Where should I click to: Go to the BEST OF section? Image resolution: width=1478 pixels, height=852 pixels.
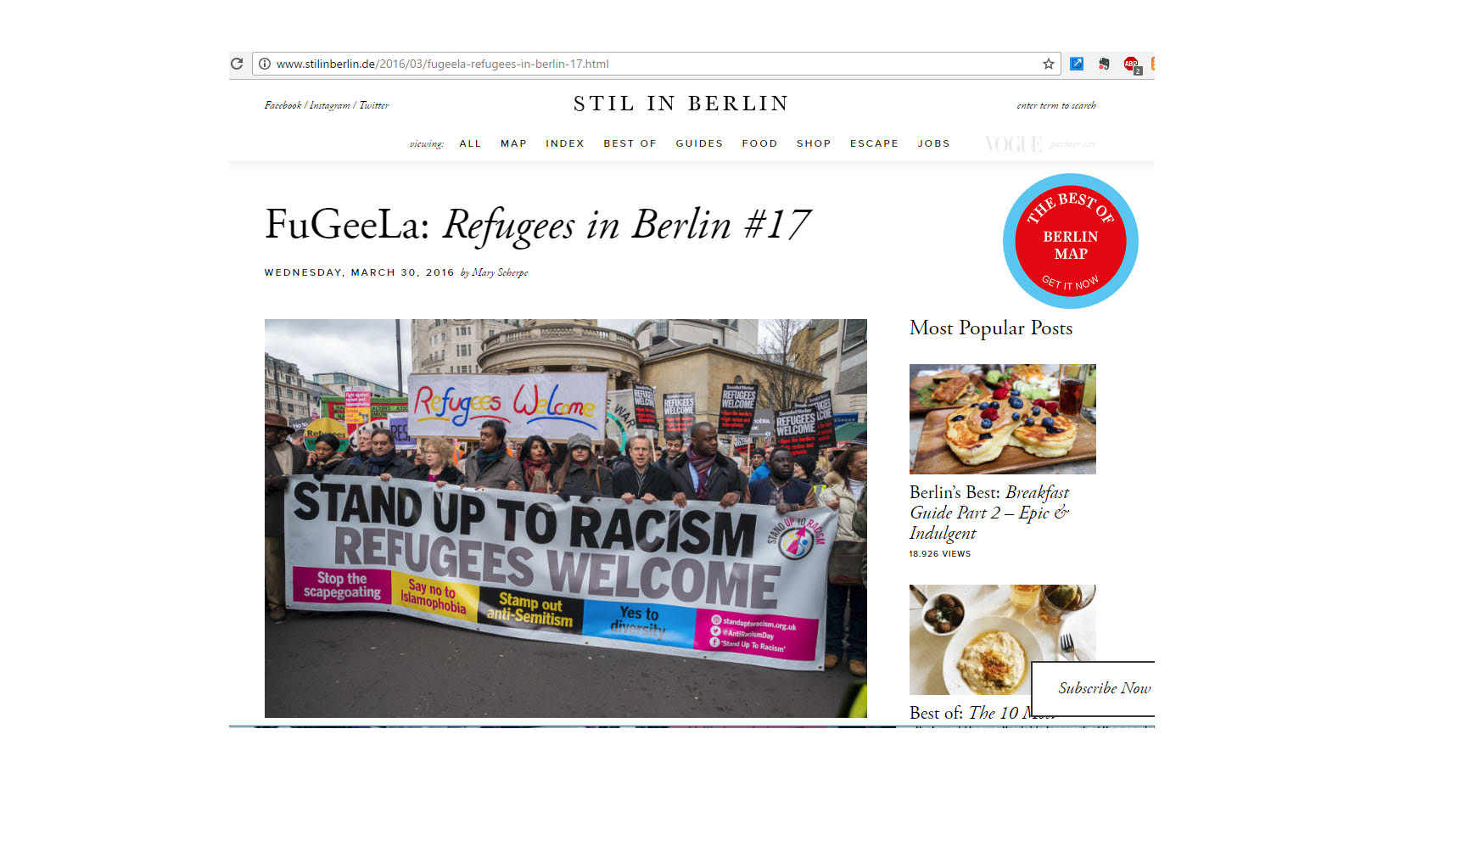[x=630, y=143]
